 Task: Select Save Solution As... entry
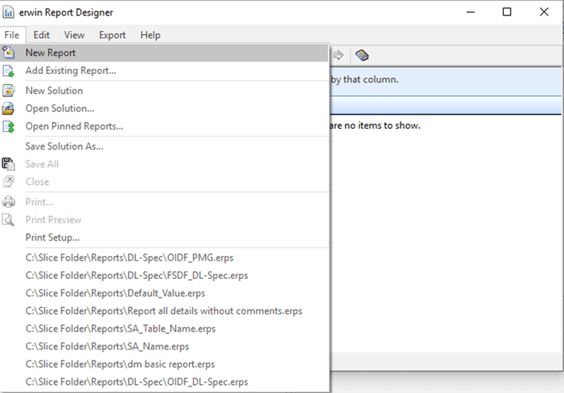pos(165,147)
